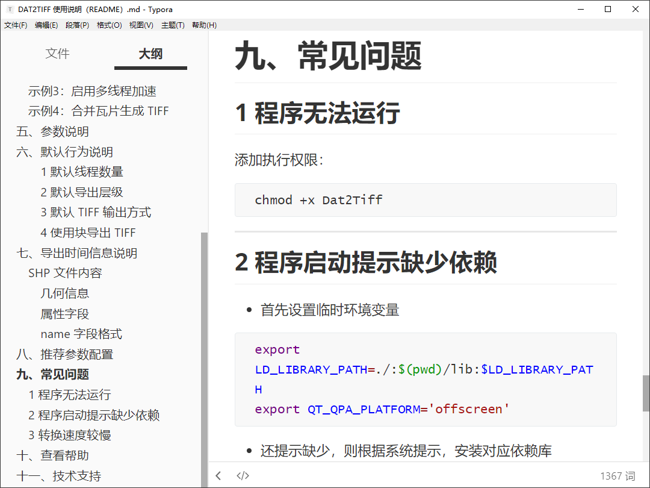This screenshot has width=650, height=488.
Task: Open outline entry name 字段格式
Action: click(81, 334)
